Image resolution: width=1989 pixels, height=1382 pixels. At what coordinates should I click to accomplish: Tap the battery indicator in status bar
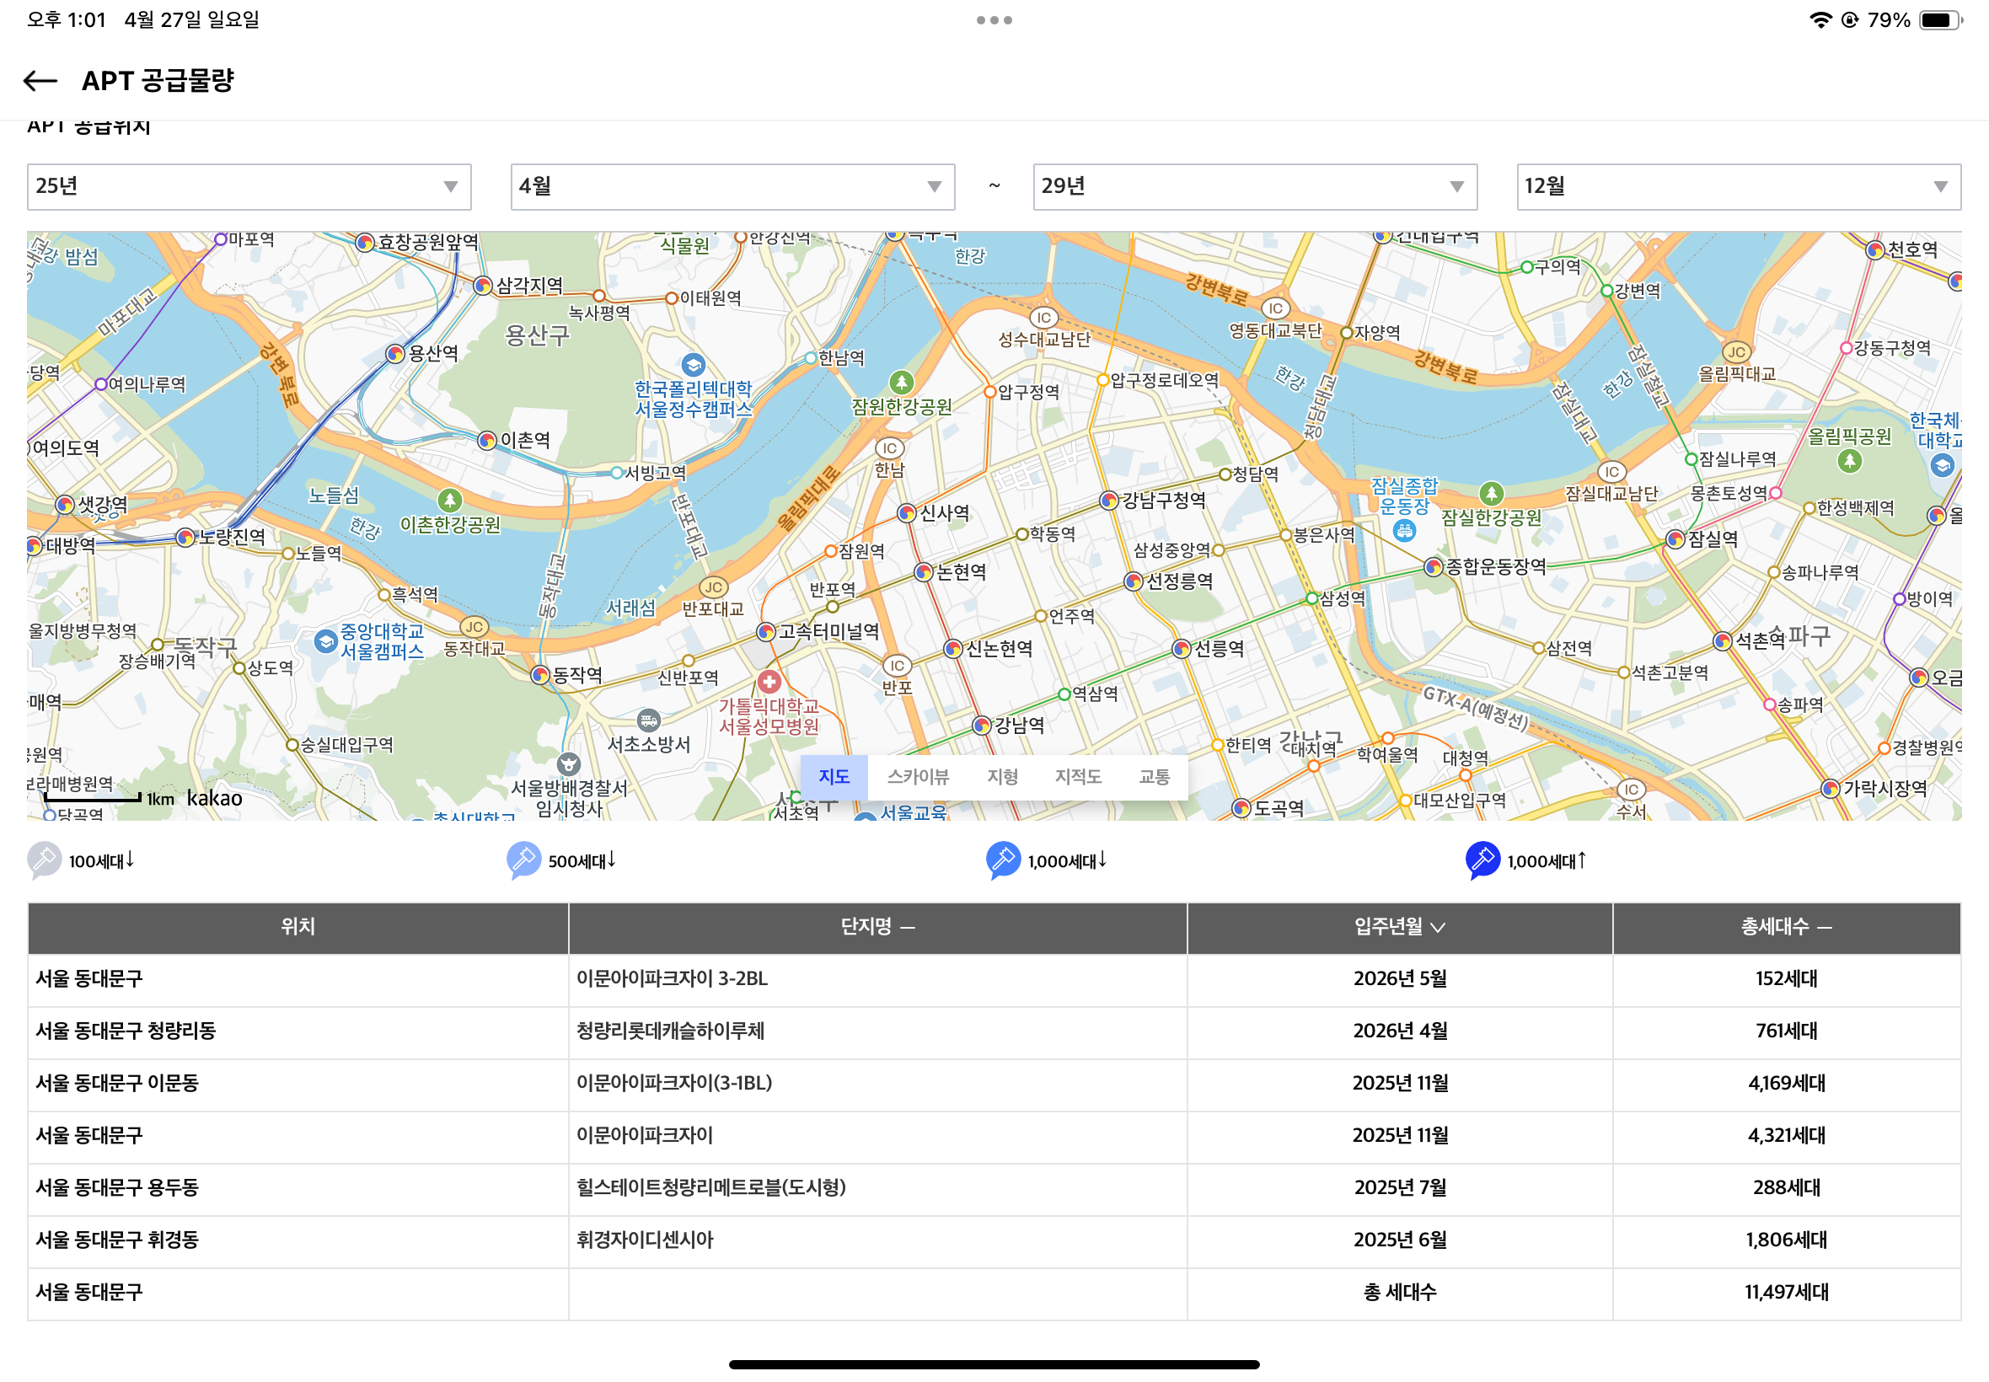coord(1940,20)
